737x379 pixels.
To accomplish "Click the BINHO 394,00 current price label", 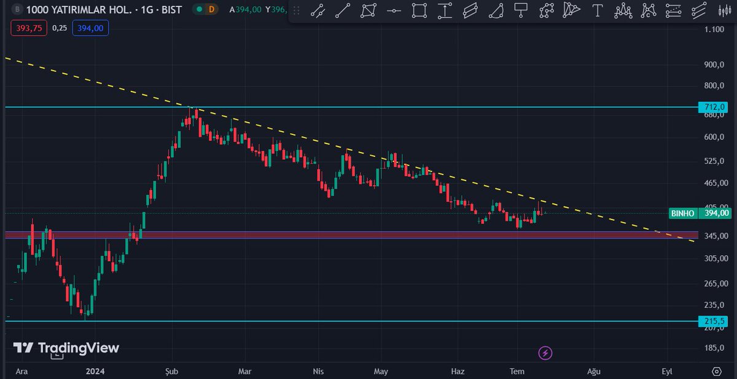I will coord(701,213).
